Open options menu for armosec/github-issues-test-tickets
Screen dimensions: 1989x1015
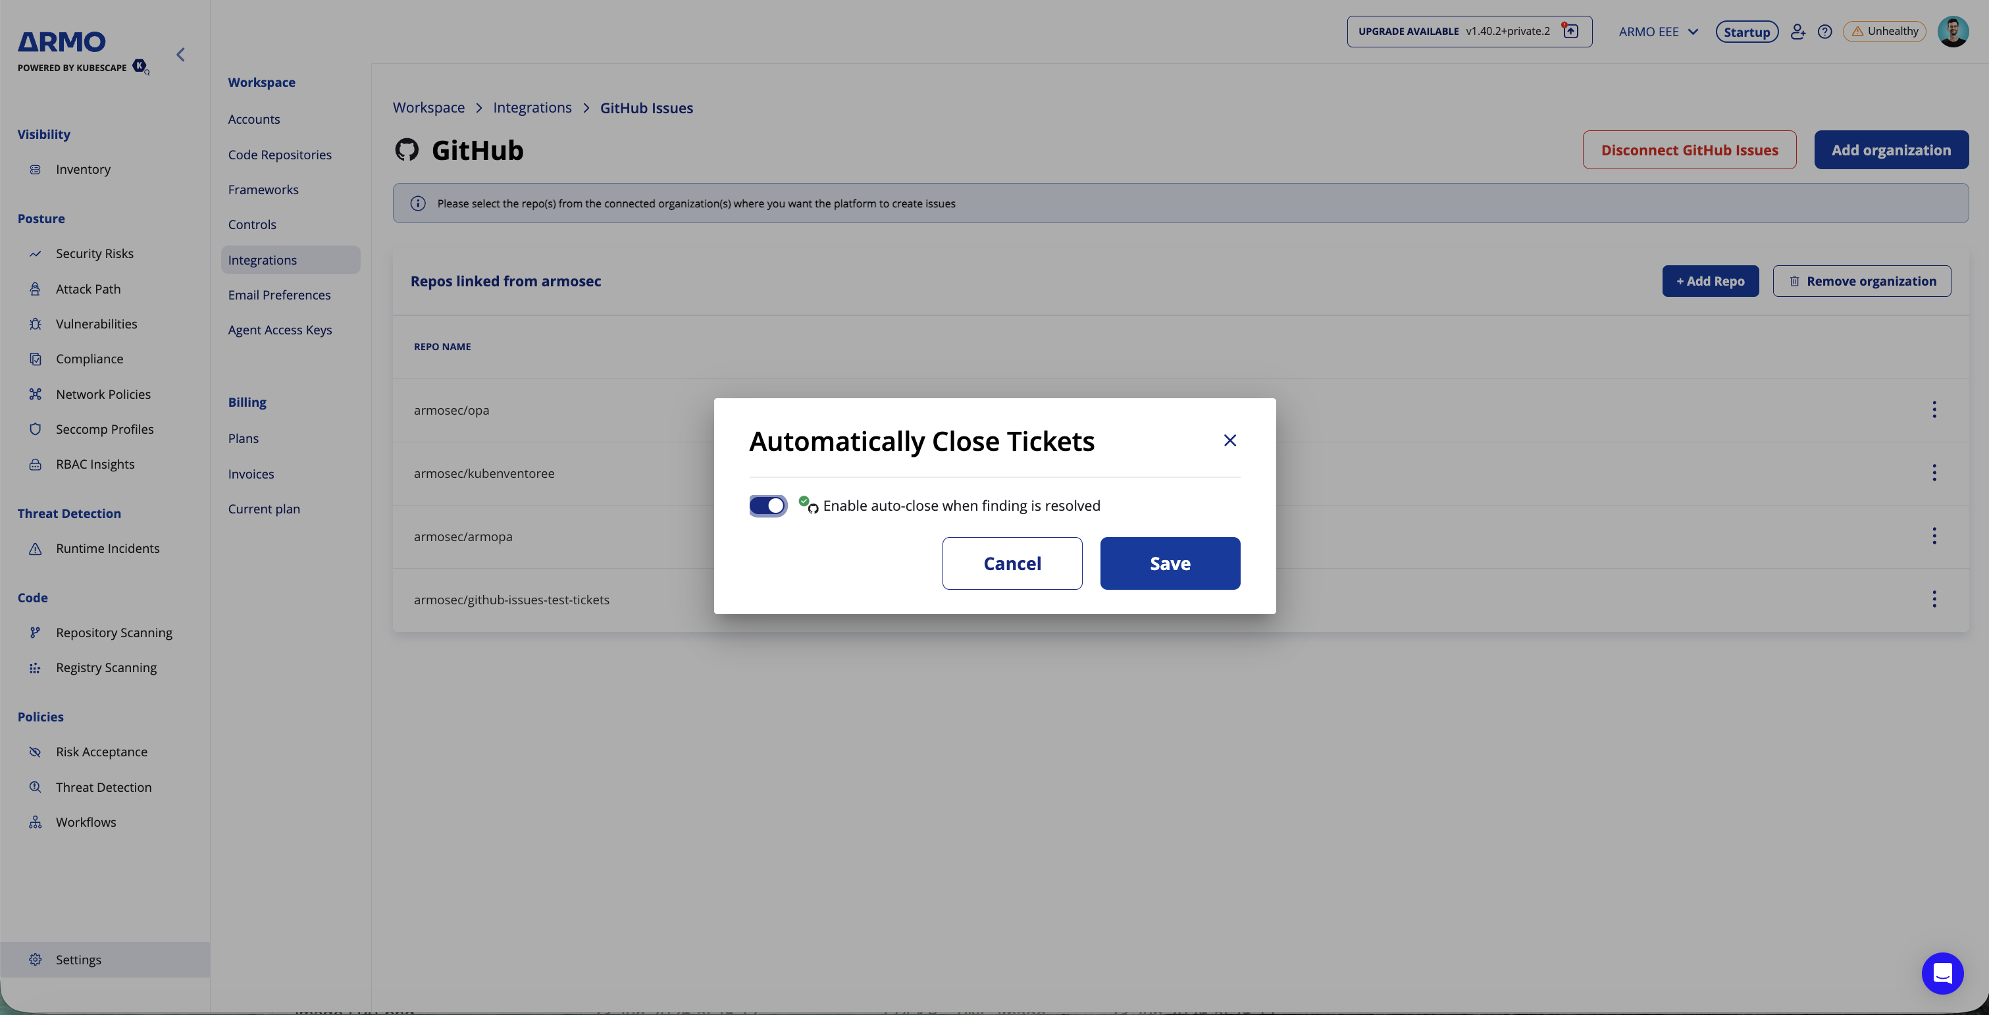pos(1934,600)
